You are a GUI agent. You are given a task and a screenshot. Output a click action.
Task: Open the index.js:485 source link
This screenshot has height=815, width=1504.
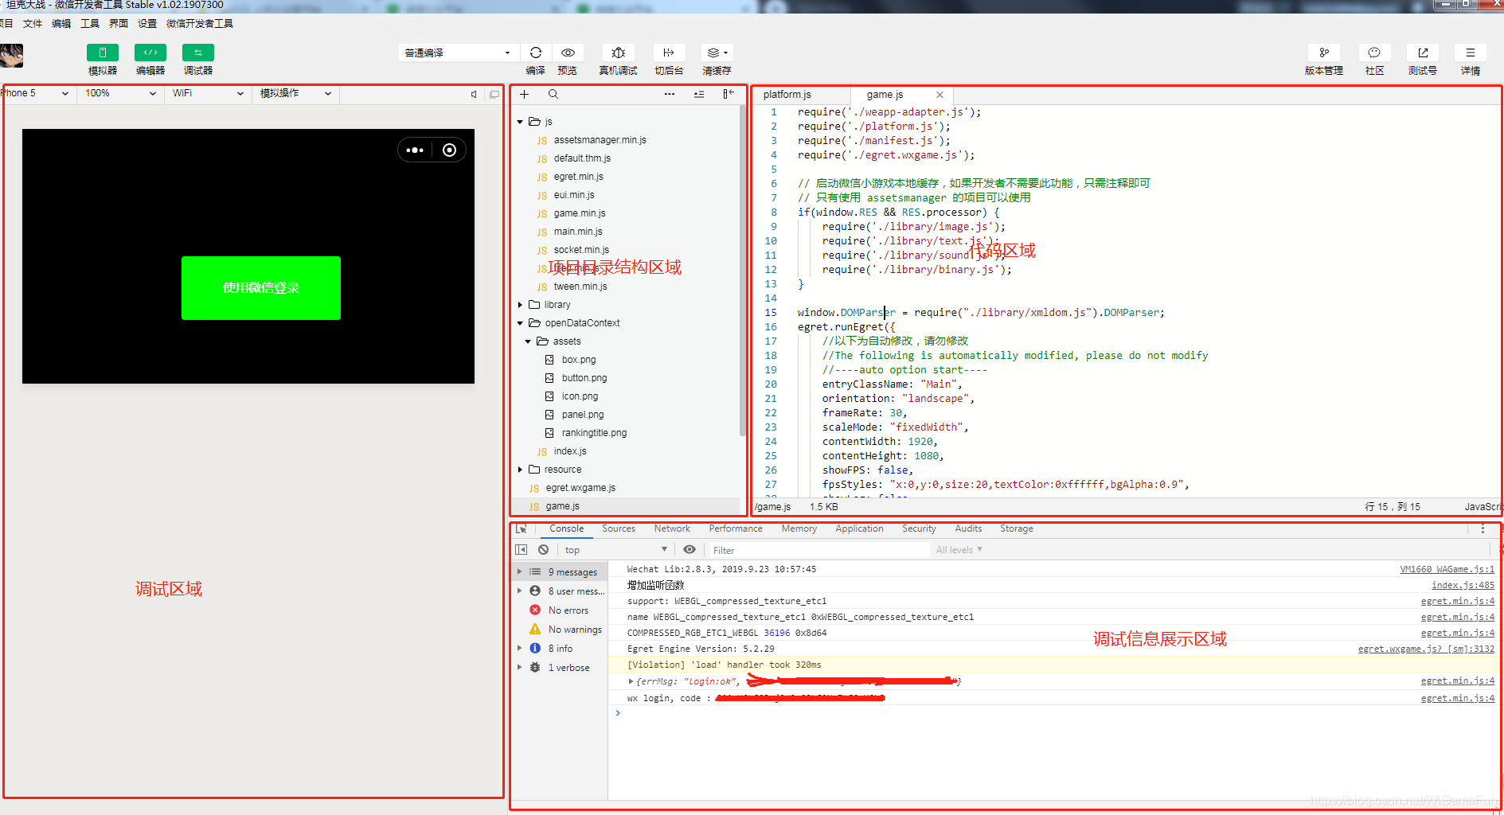coord(1463,585)
